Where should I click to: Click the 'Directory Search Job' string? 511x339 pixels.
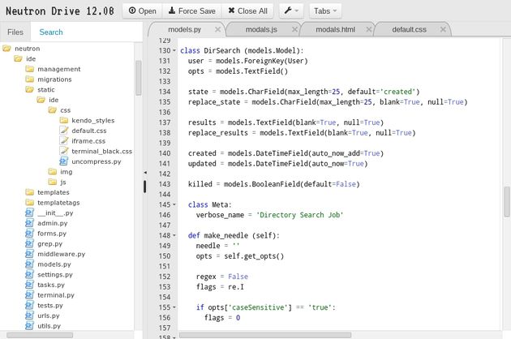[300, 215]
